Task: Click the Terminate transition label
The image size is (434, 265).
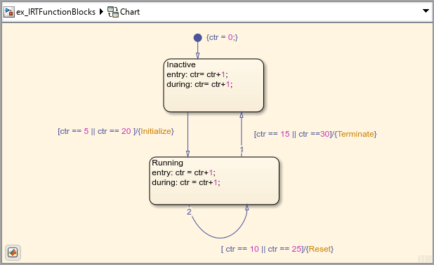Action: pyautogui.click(x=315, y=134)
